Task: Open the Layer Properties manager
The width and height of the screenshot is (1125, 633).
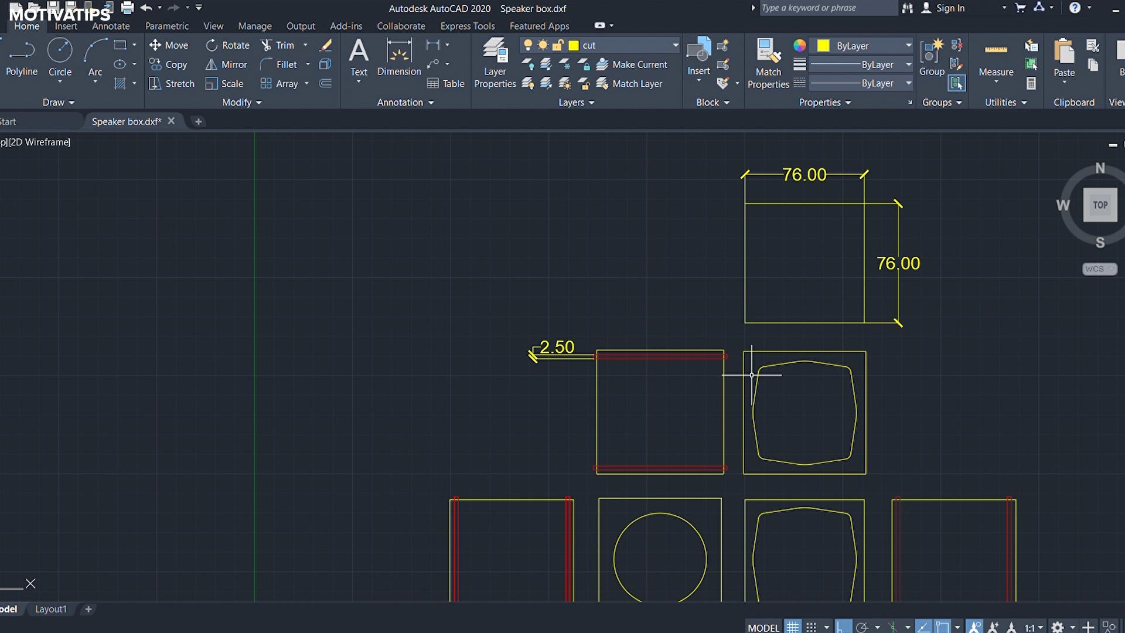Action: click(x=495, y=63)
